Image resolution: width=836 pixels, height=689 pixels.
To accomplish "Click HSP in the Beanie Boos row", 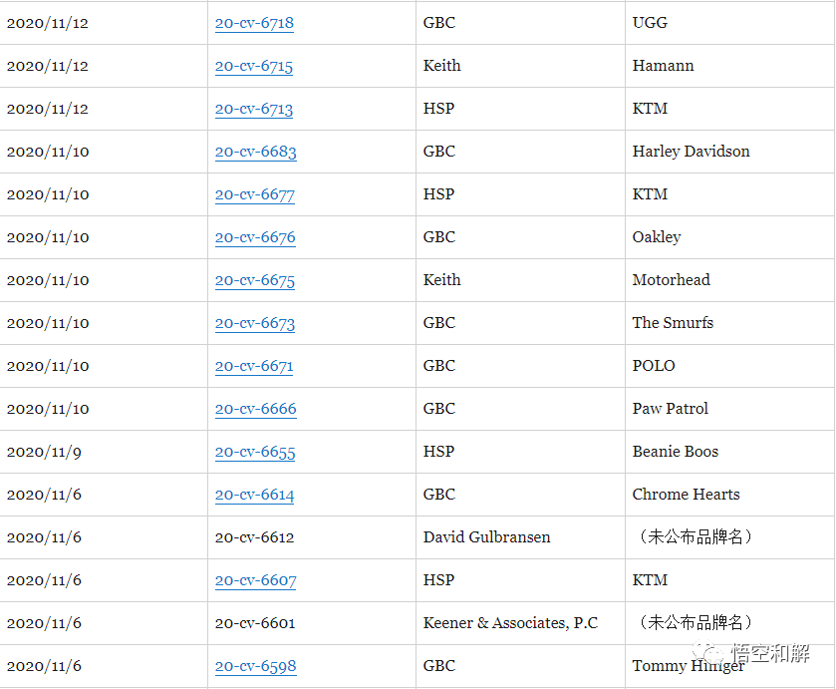I will (x=438, y=452).
